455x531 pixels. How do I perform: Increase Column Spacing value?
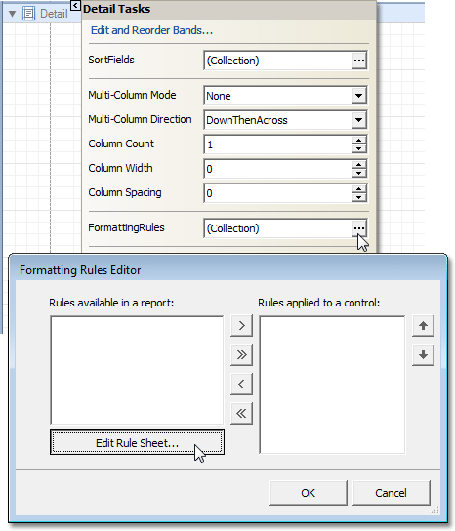tap(358, 189)
